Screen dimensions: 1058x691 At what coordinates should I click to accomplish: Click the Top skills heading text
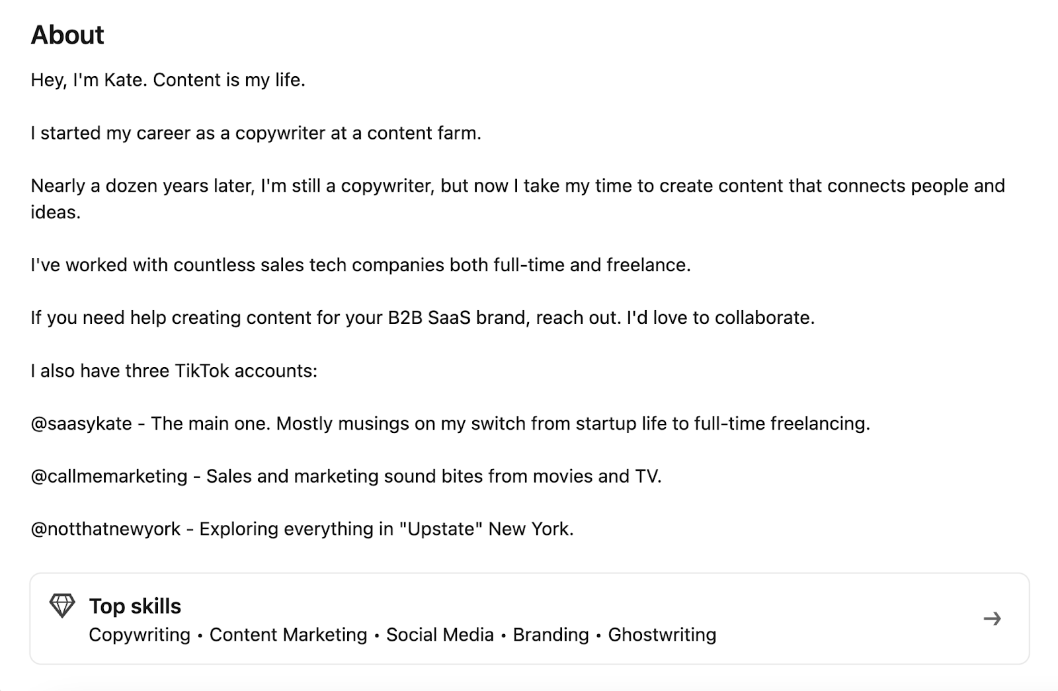(135, 606)
